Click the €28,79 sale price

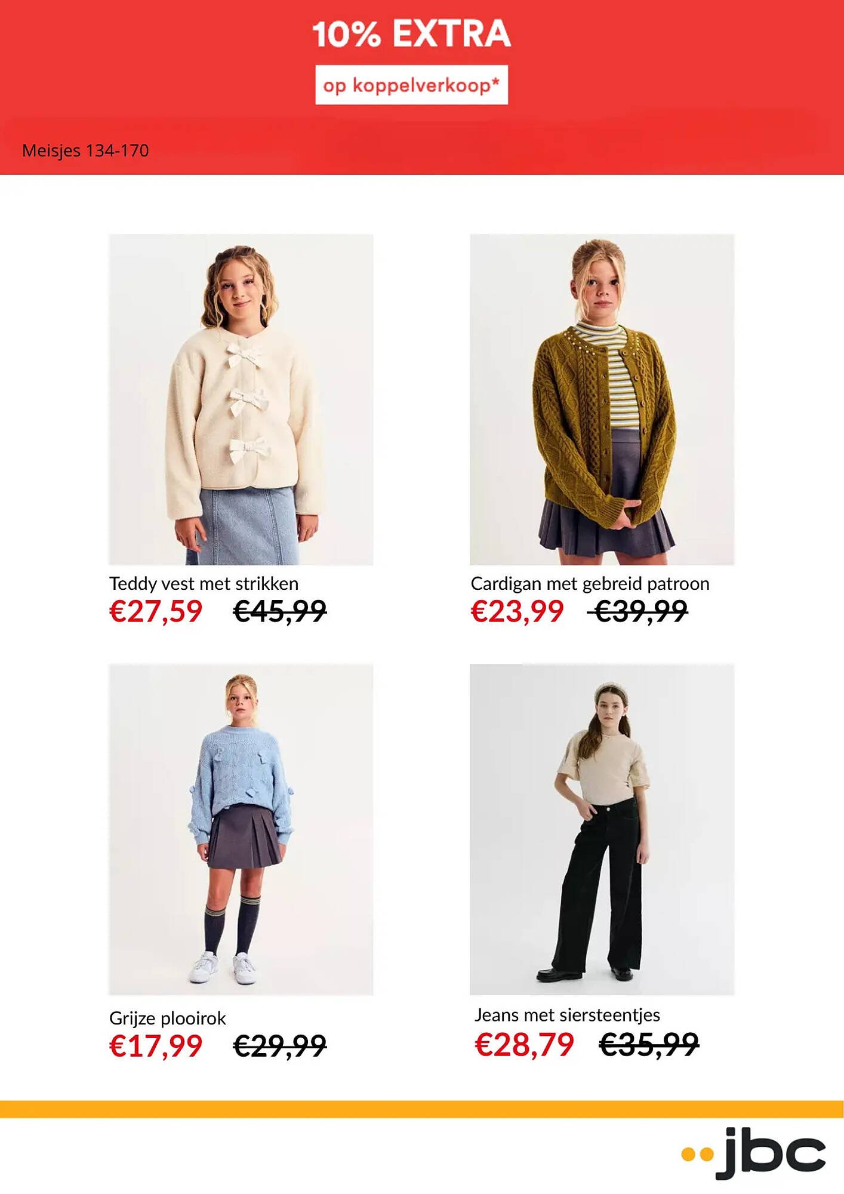(524, 1045)
